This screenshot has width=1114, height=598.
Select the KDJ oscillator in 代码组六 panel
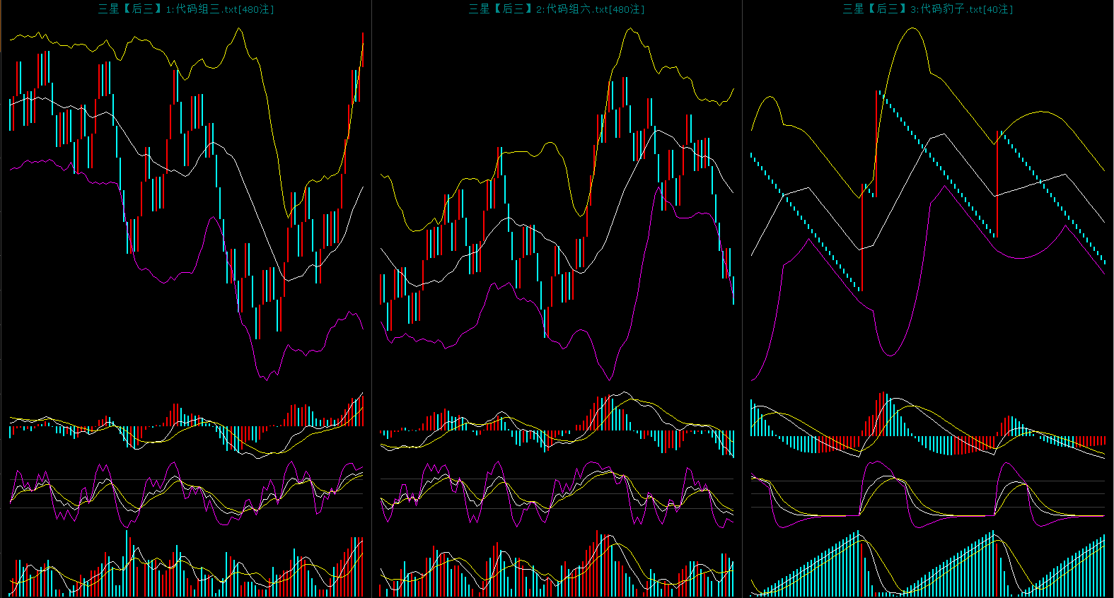point(557,493)
